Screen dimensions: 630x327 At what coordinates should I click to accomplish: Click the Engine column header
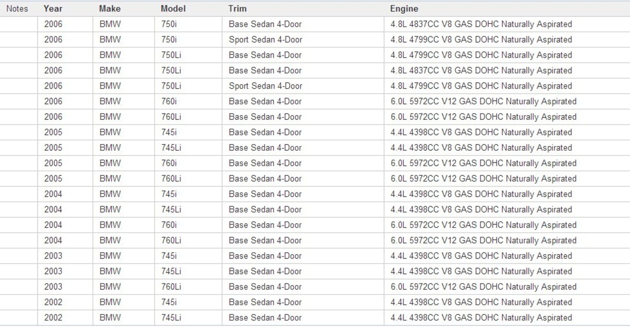coord(404,8)
